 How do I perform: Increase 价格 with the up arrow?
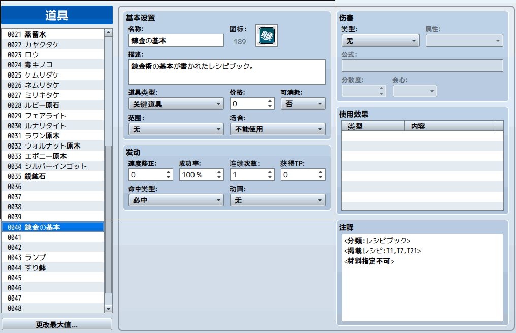[270, 101]
